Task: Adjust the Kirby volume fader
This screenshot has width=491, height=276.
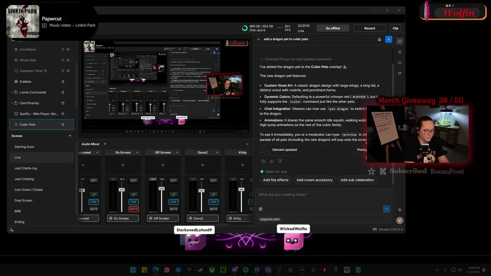Action: coord(241,189)
